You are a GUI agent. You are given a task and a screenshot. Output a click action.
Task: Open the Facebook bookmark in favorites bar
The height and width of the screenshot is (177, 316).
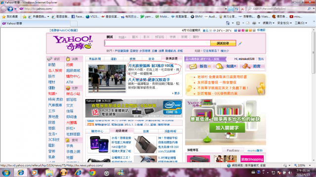pyautogui.click(x=78, y=17)
